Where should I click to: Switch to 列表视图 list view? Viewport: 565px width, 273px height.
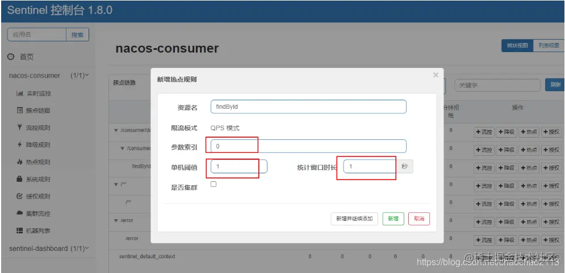coord(549,46)
